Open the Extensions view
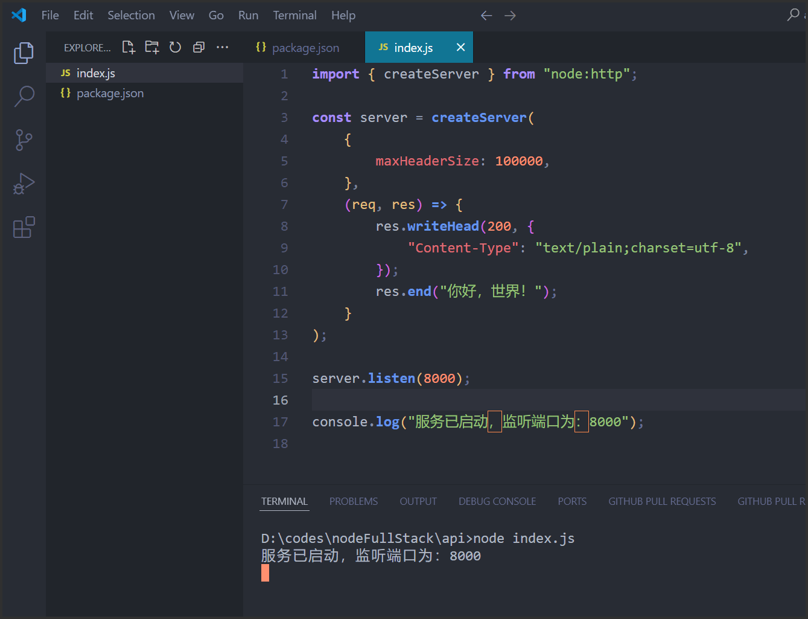 click(24, 227)
